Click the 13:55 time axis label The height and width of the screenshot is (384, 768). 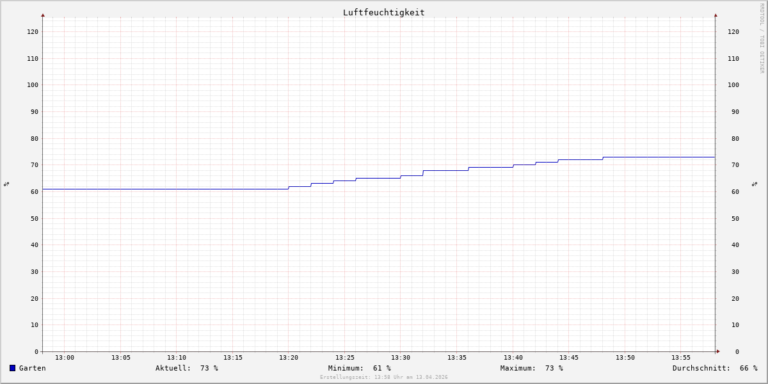pyautogui.click(x=681, y=358)
